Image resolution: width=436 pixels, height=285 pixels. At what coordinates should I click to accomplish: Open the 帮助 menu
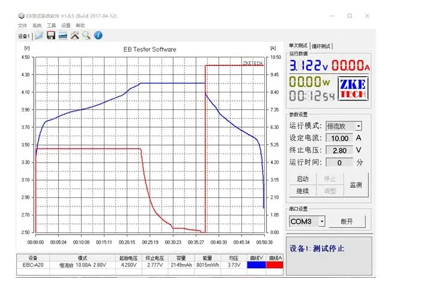point(80,26)
